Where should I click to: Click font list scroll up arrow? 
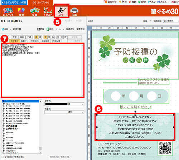40,101
